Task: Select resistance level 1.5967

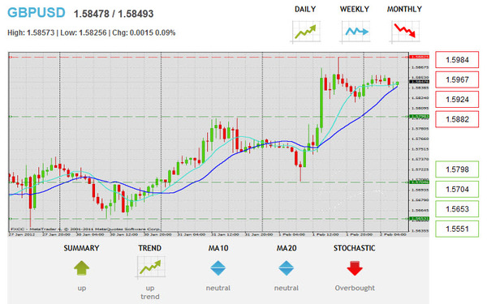Action: pos(457,79)
